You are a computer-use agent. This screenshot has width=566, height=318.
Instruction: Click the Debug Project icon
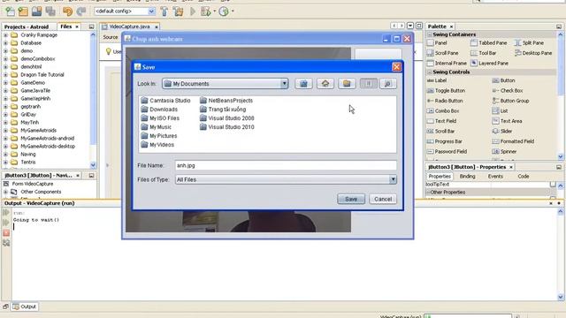coord(206,11)
